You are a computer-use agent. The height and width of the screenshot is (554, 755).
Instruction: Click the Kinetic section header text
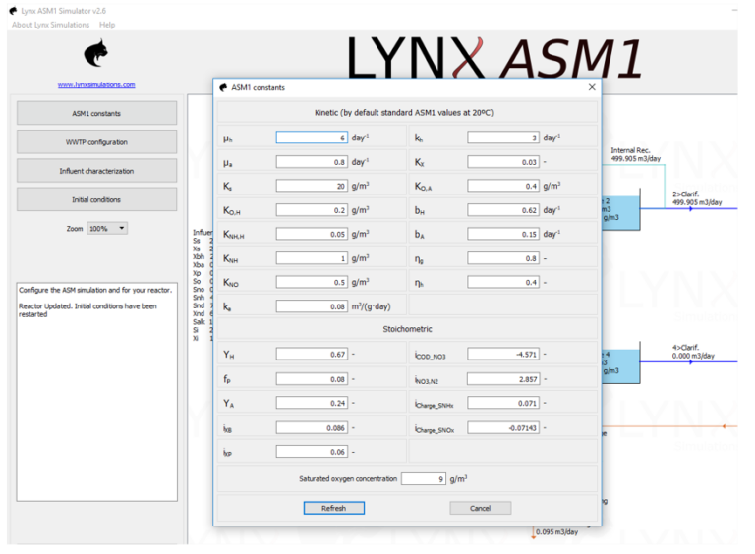404,113
